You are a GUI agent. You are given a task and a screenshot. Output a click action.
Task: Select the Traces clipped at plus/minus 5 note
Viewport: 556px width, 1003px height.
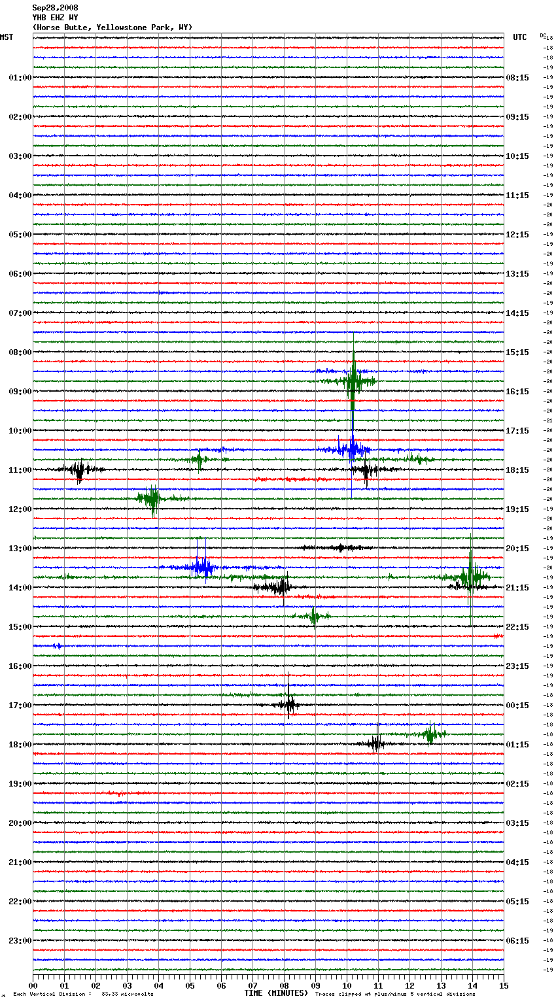[x=395, y=994]
